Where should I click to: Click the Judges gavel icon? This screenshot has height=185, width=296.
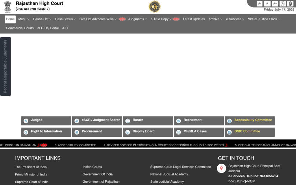26,121
